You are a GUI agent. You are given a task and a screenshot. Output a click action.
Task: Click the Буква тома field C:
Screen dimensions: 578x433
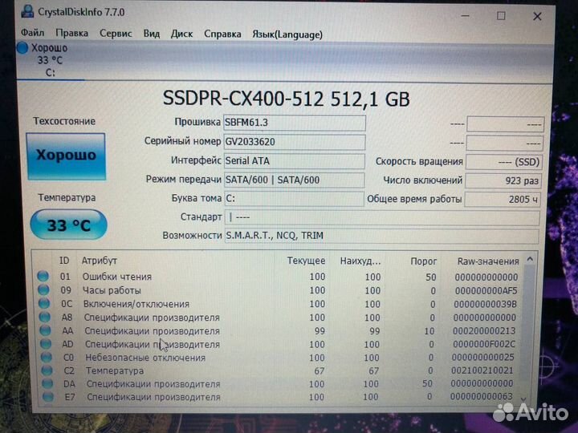294,199
